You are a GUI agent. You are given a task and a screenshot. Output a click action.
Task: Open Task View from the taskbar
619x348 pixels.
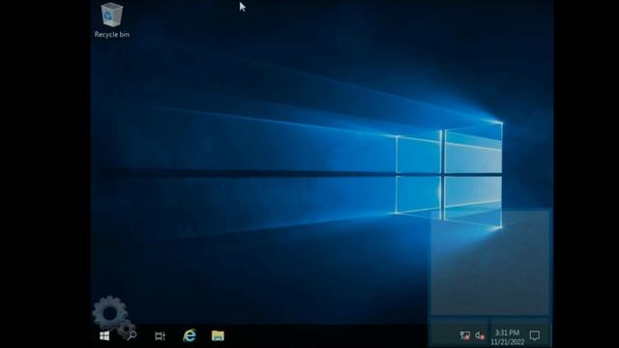[x=160, y=335]
